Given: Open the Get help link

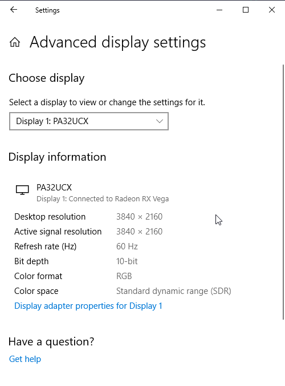Looking at the screenshot, I should click(25, 359).
